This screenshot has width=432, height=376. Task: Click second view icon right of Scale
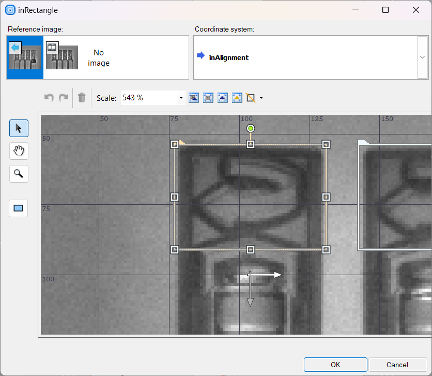click(x=208, y=97)
